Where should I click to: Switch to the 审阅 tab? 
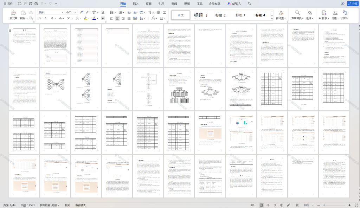[174, 4]
